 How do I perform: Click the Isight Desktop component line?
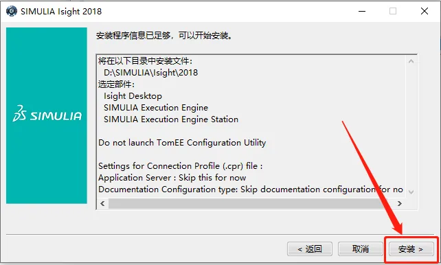(x=133, y=96)
